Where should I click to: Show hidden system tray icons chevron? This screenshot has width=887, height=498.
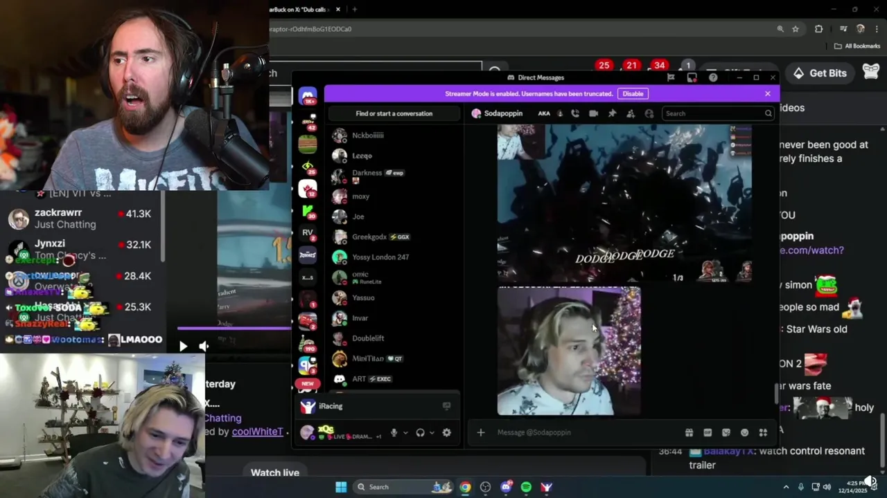point(786,487)
